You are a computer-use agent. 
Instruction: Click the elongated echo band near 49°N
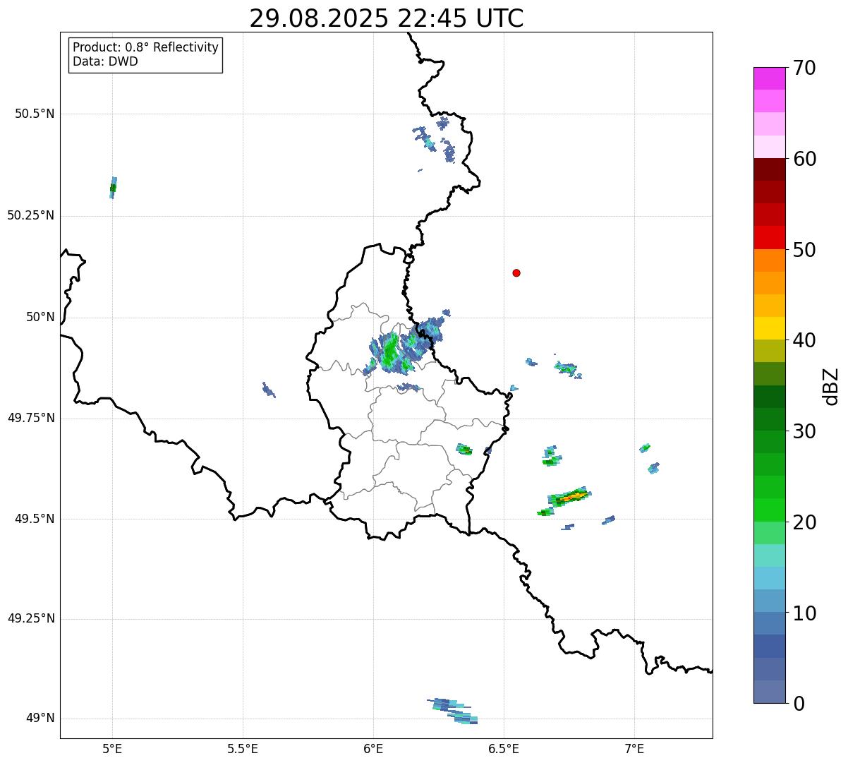pos(454,711)
